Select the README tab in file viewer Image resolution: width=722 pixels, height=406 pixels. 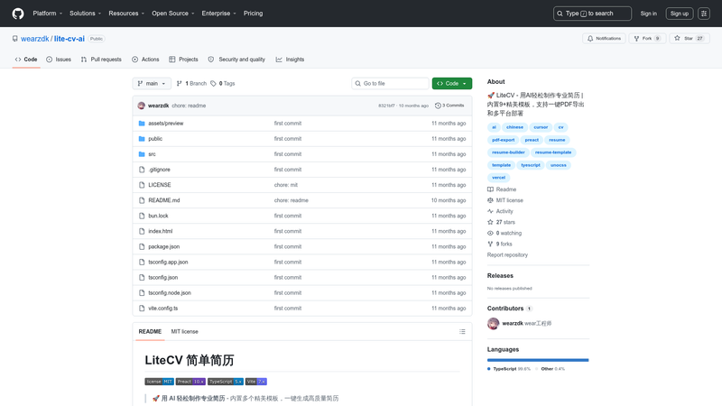(150, 331)
